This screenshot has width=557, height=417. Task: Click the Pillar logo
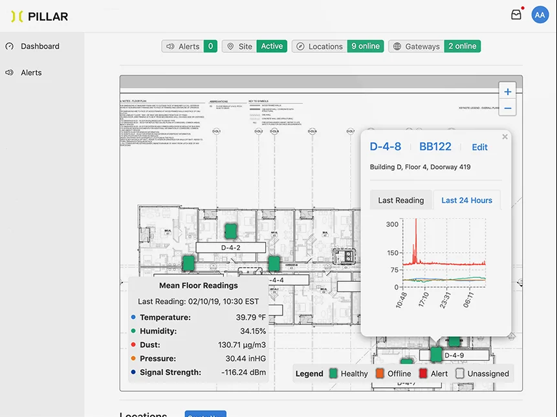pyautogui.click(x=39, y=16)
